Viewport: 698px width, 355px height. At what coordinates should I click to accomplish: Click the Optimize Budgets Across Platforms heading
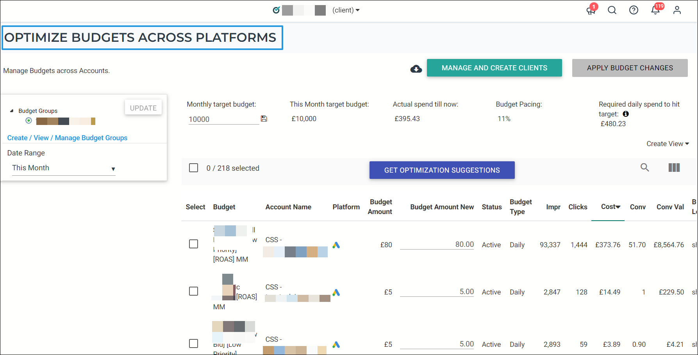pyautogui.click(x=140, y=37)
